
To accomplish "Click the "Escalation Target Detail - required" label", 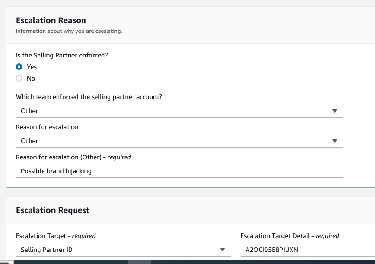I will [290, 236].
